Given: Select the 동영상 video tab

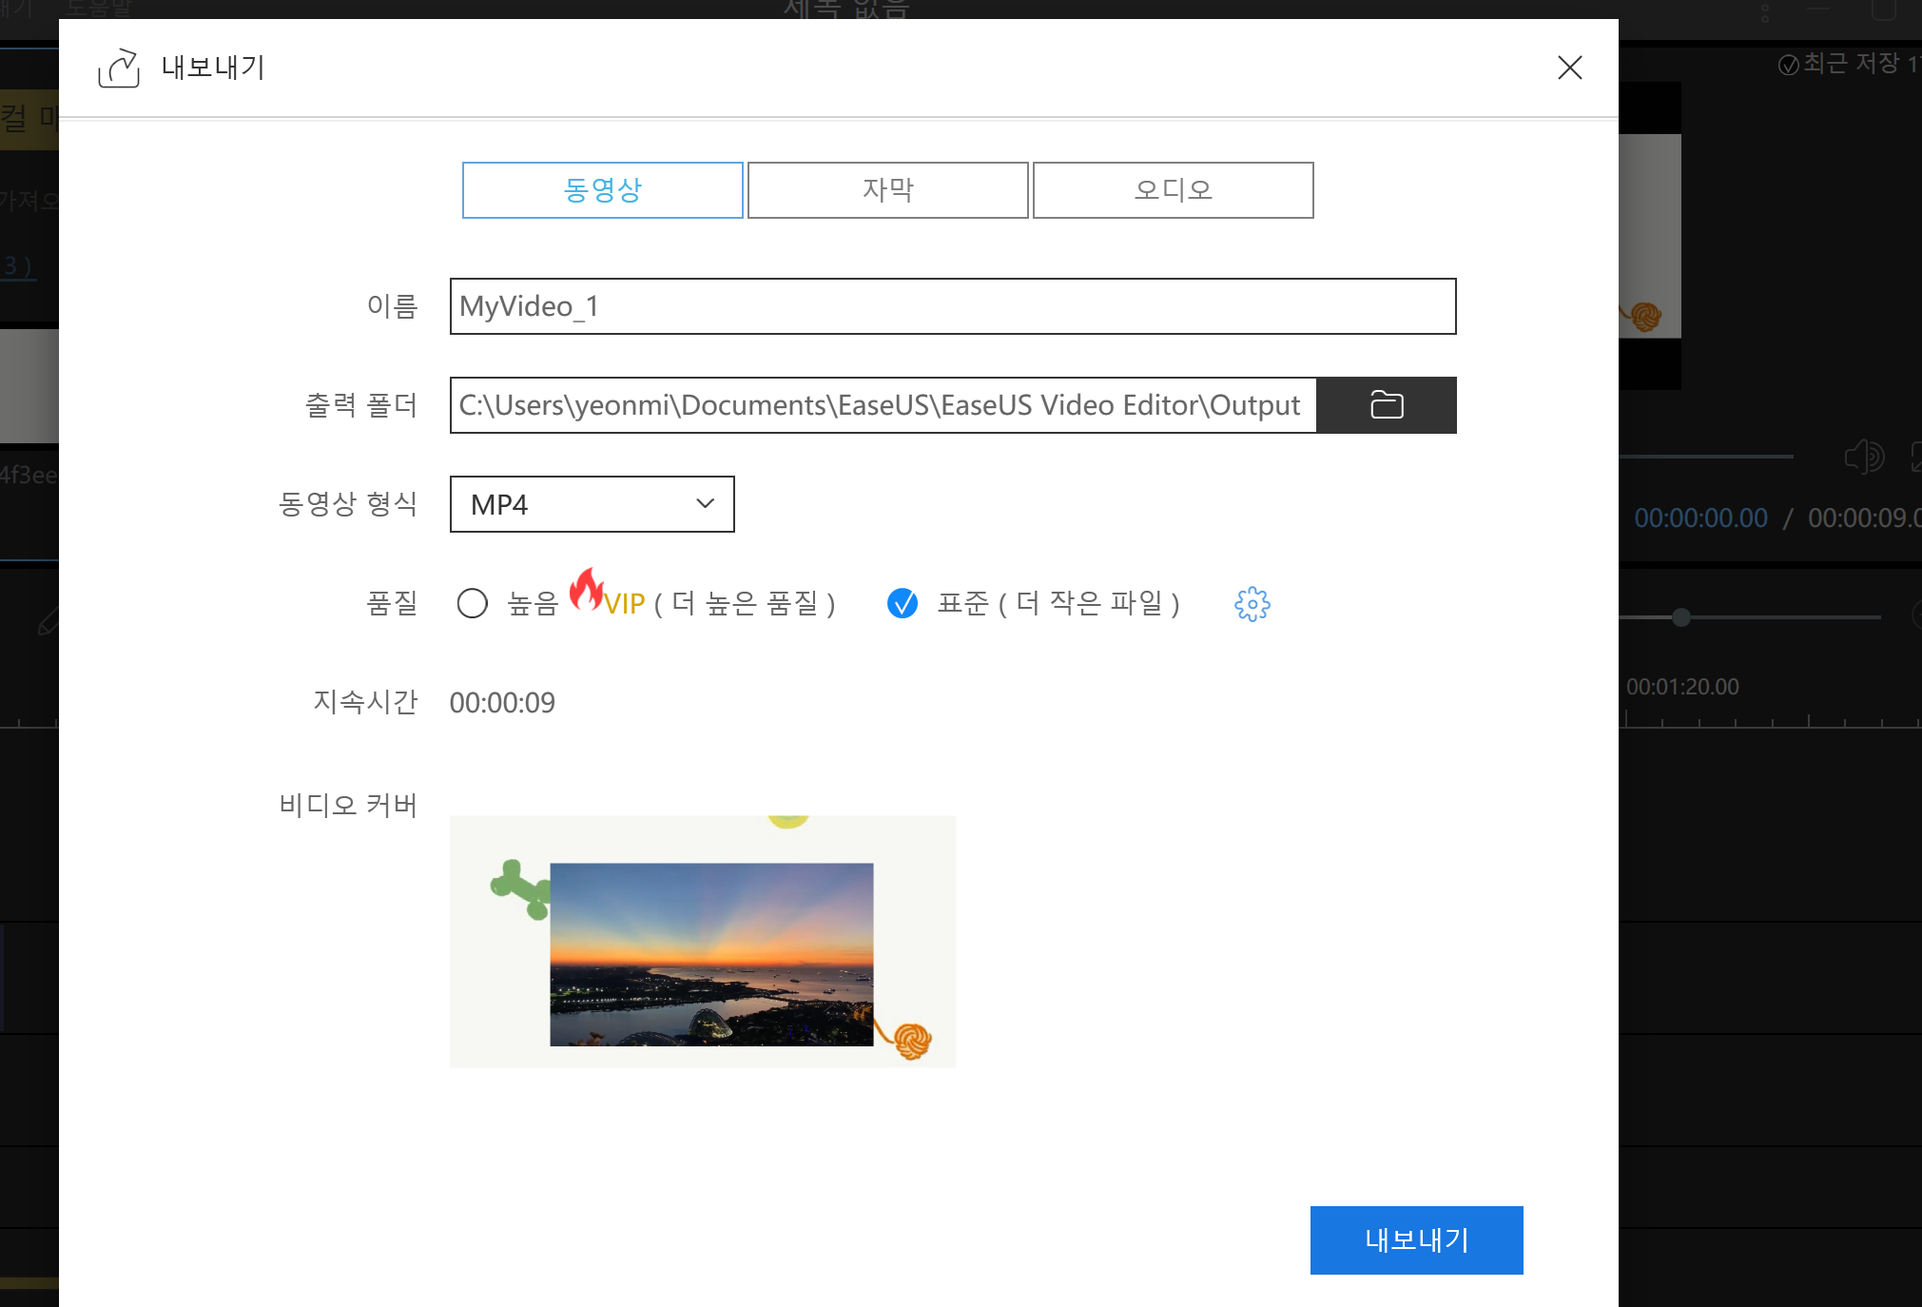Looking at the screenshot, I should (x=602, y=189).
